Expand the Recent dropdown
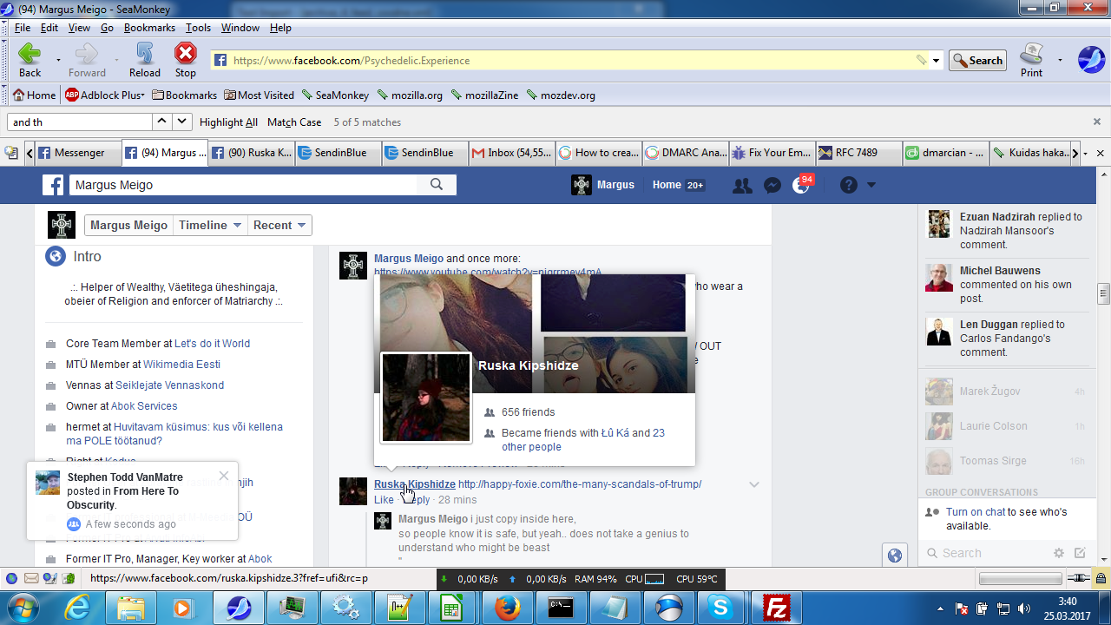The height and width of the screenshot is (625, 1111). (x=279, y=225)
